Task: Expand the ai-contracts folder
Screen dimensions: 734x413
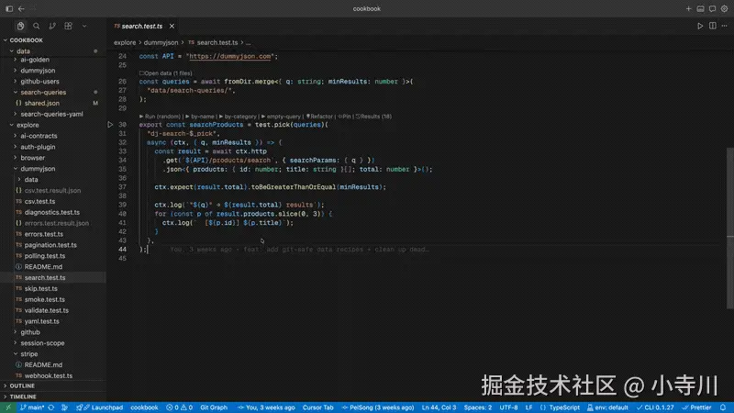Action: pos(39,136)
